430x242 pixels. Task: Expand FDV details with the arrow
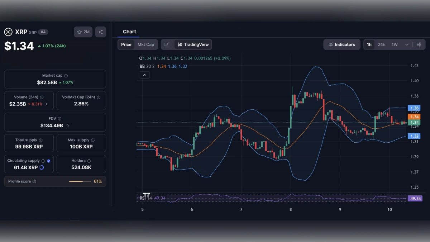[x=69, y=125]
